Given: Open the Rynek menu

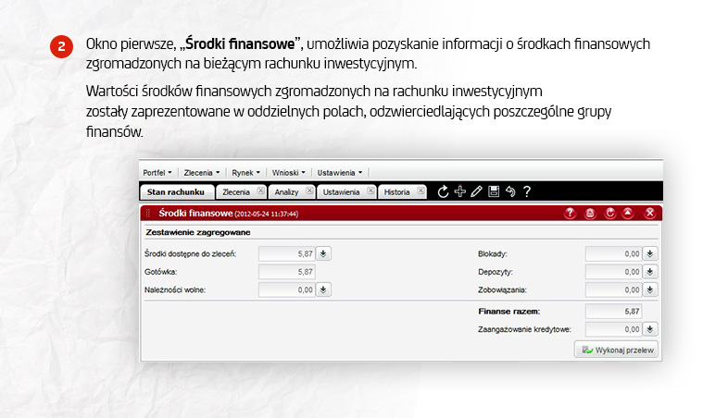Looking at the screenshot, I should (x=245, y=173).
